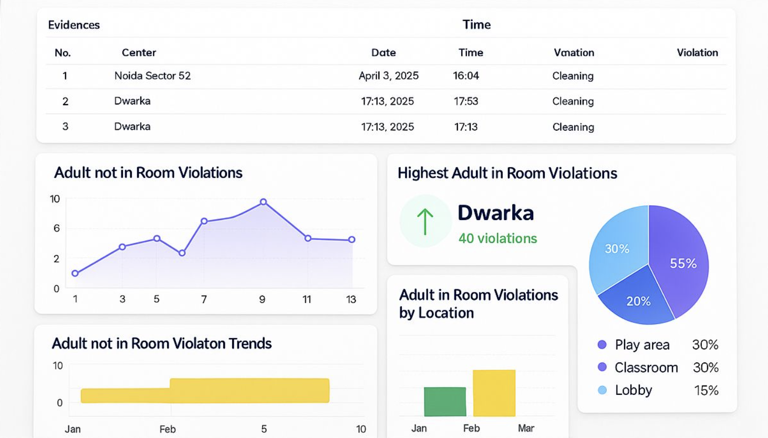Viewport: 768px width, 438px height.
Task: Click the green upward arrow icon beside Dwarka
Action: pyautogui.click(x=425, y=221)
